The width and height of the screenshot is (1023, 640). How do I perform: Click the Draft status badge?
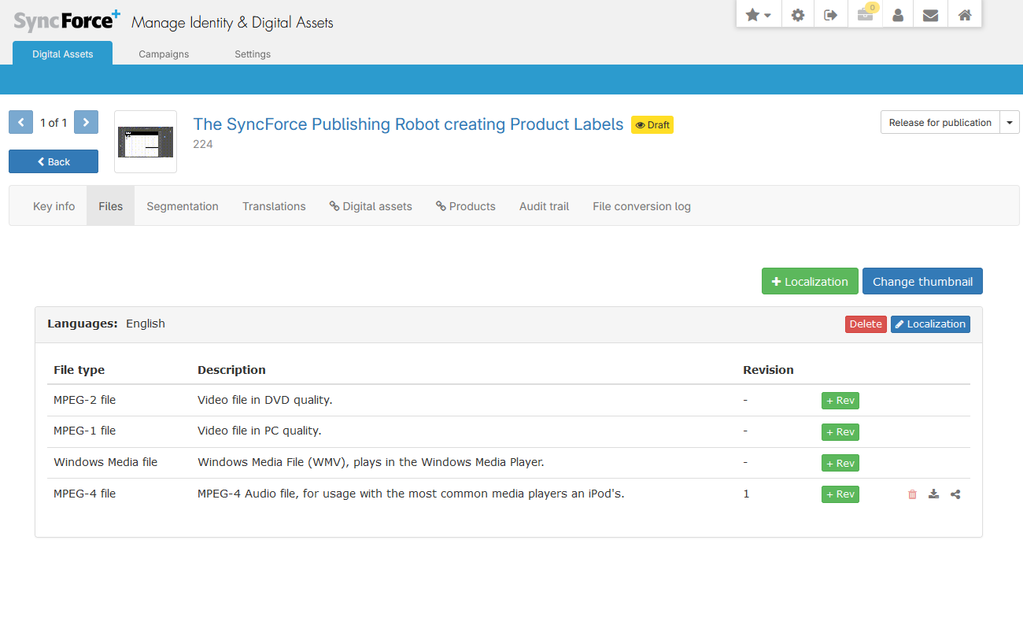tap(652, 124)
